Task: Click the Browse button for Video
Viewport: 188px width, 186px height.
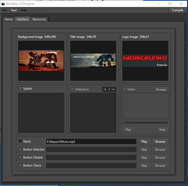Action: (161, 89)
